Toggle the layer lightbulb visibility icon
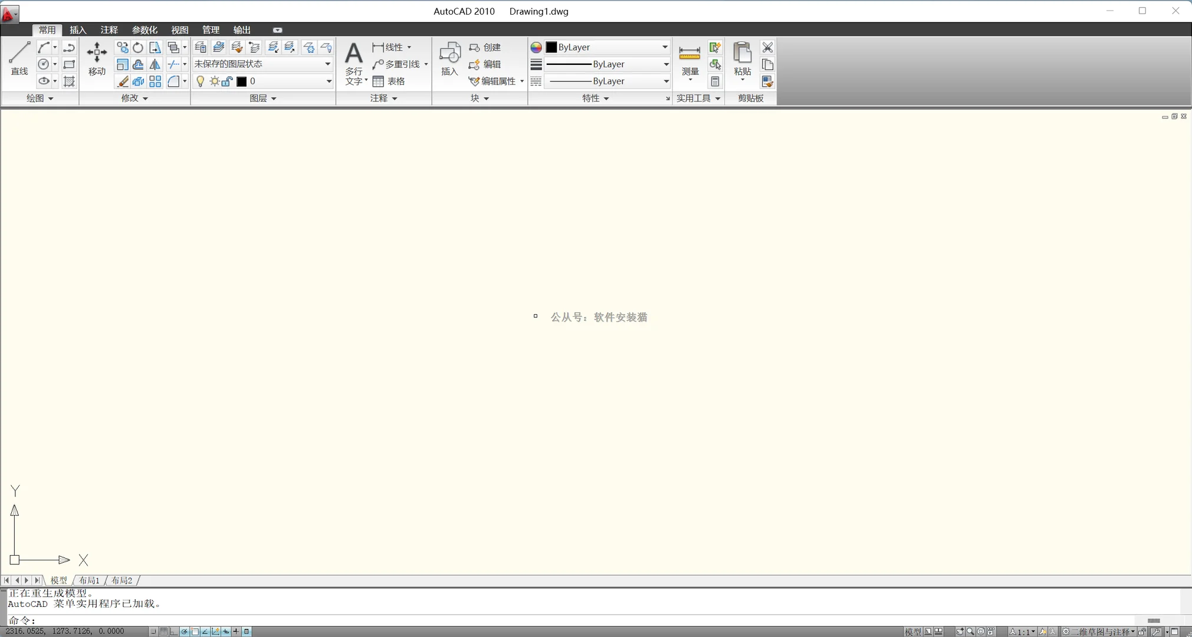 pyautogui.click(x=201, y=81)
